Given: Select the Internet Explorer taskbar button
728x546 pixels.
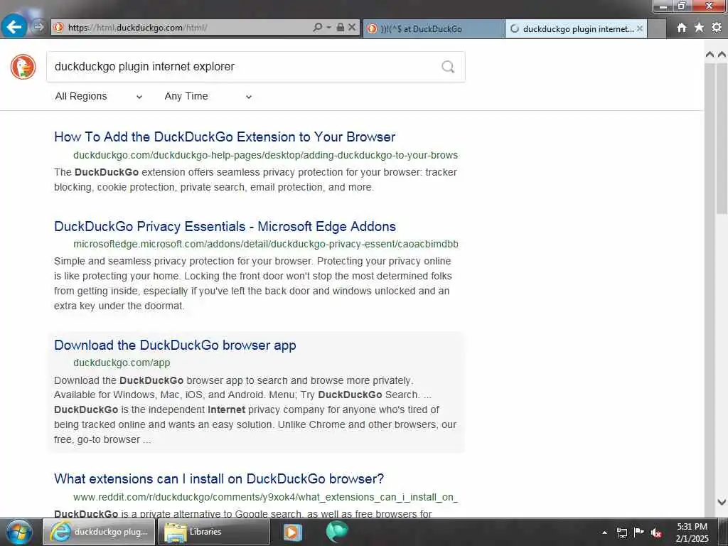Looking at the screenshot, I should pos(99,532).
